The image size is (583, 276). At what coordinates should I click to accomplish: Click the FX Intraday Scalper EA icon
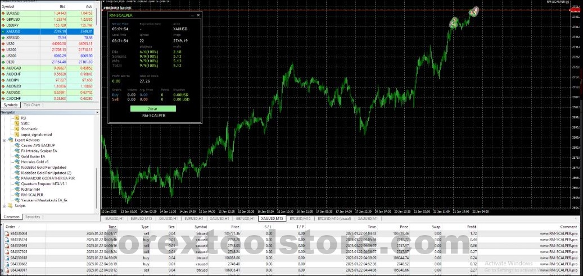pos(17,151)
